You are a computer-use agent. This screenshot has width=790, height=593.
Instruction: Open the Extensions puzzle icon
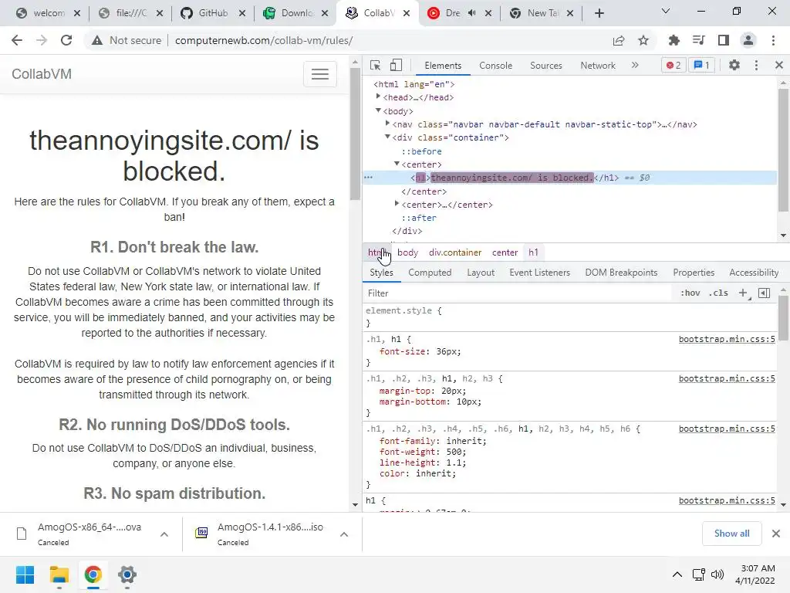coord(674,40)
